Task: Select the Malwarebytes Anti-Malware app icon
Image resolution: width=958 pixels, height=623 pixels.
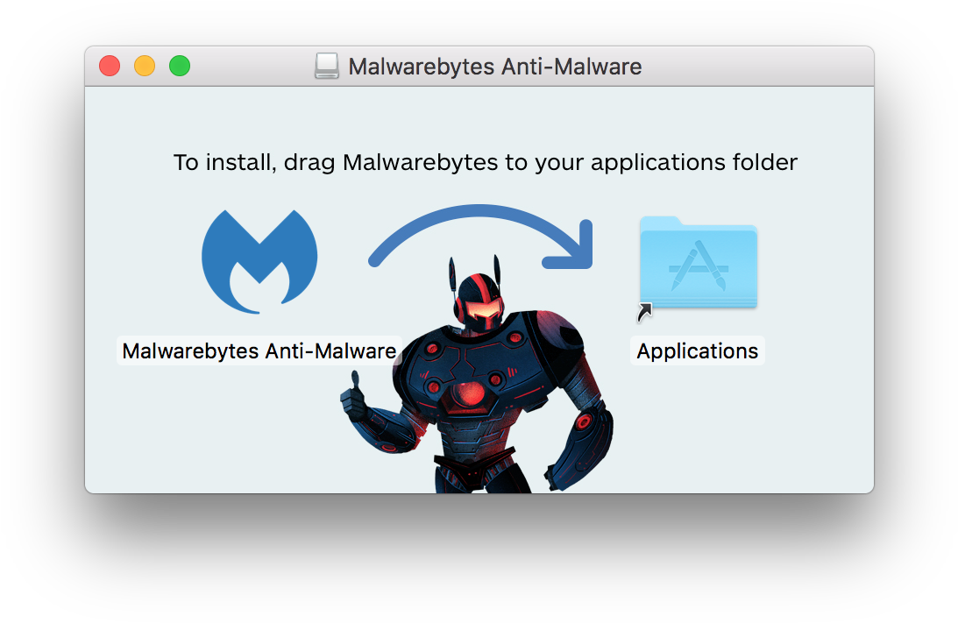Action: point(259,261)
